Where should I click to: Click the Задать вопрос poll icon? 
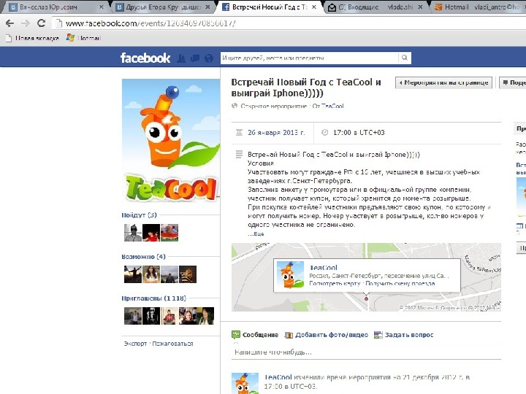tap(378, 335)
